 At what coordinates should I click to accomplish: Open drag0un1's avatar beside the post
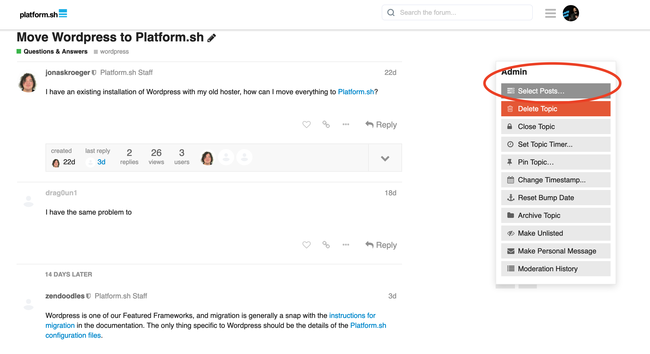click(x=28, y=201)
